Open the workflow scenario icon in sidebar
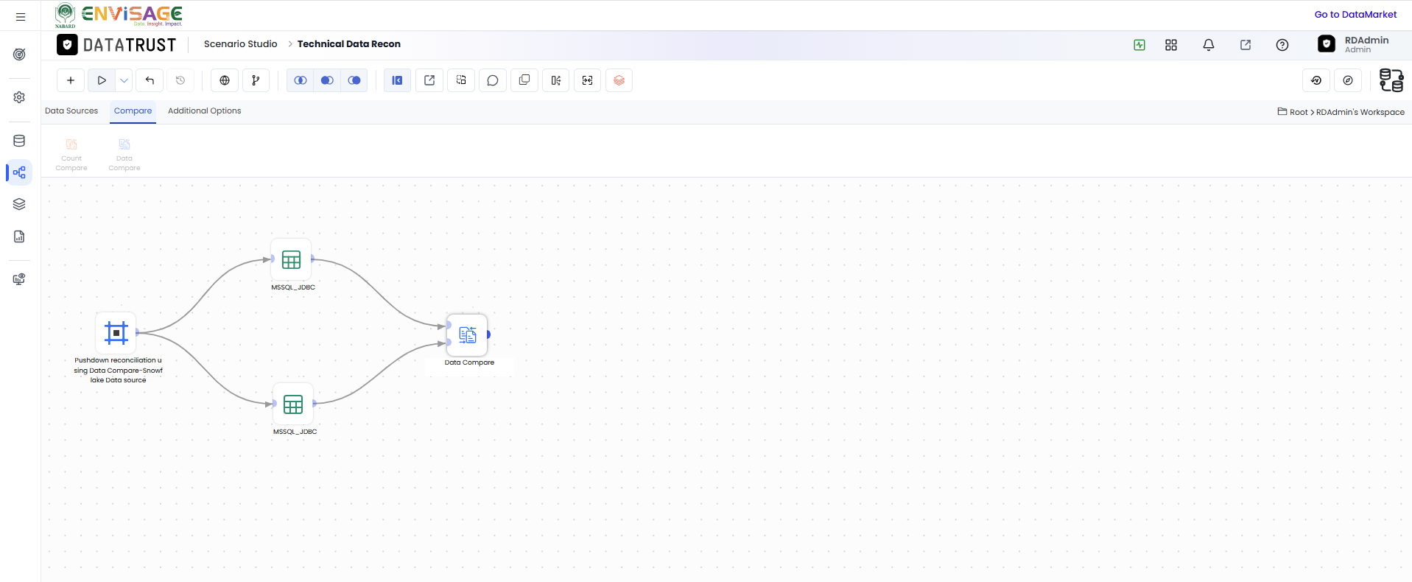Viewport: 1412px width, 582px height. click(x=20, y=172)
